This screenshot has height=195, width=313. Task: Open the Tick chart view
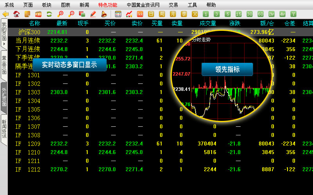pyautogui.click(x=140, y=14)
